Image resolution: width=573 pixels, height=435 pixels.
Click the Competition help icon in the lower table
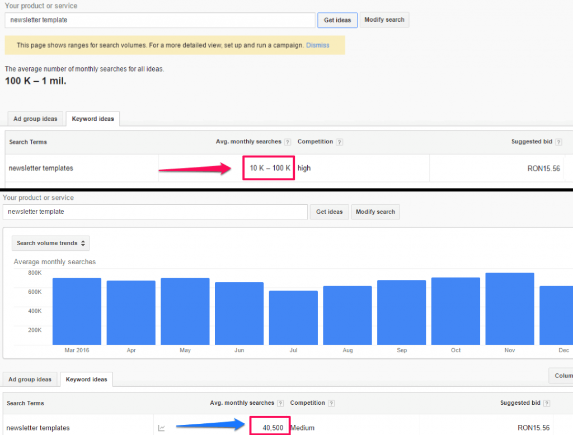(x=332, y=403)
